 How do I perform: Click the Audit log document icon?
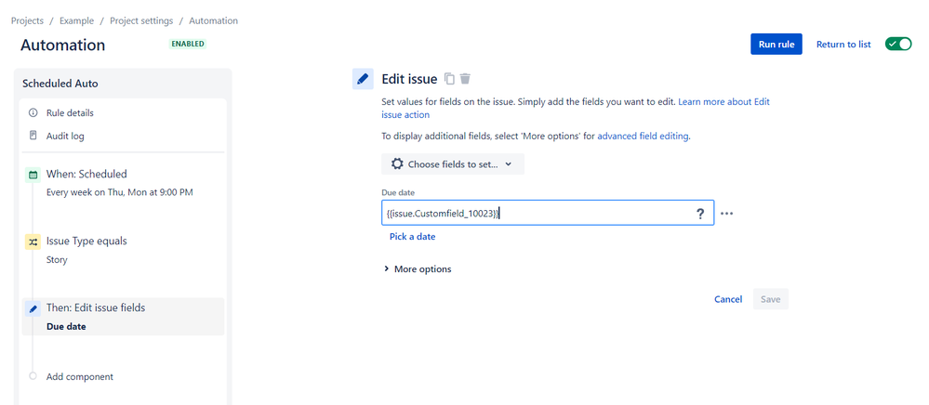coord(33,136)
